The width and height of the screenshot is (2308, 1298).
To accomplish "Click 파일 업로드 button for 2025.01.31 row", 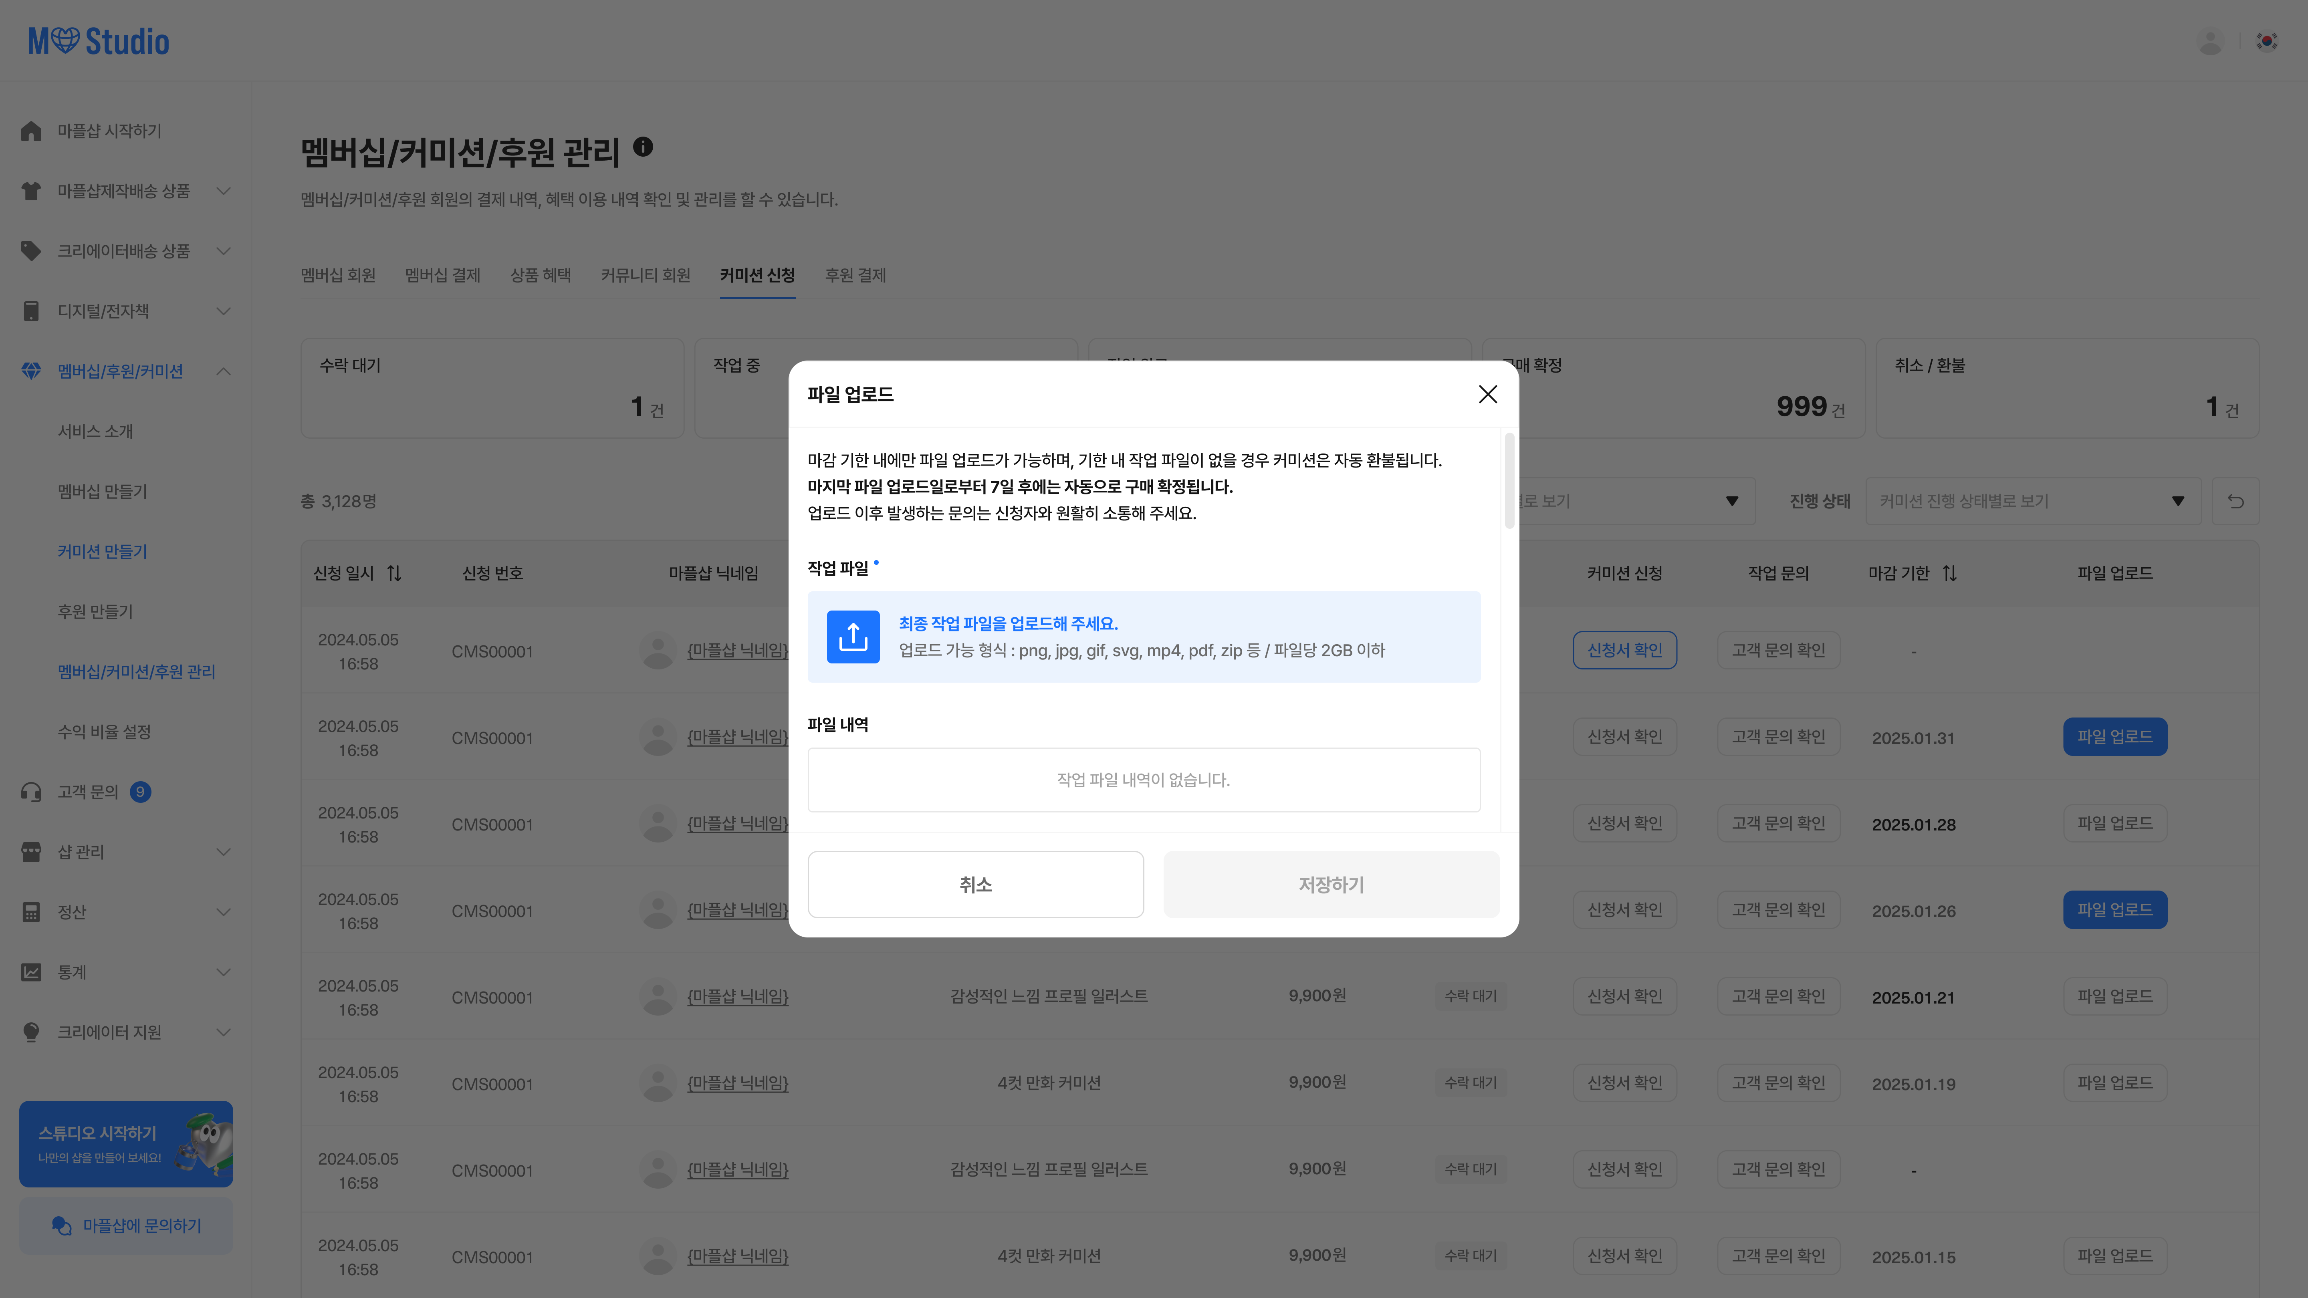I will [x=2114, y=736].
